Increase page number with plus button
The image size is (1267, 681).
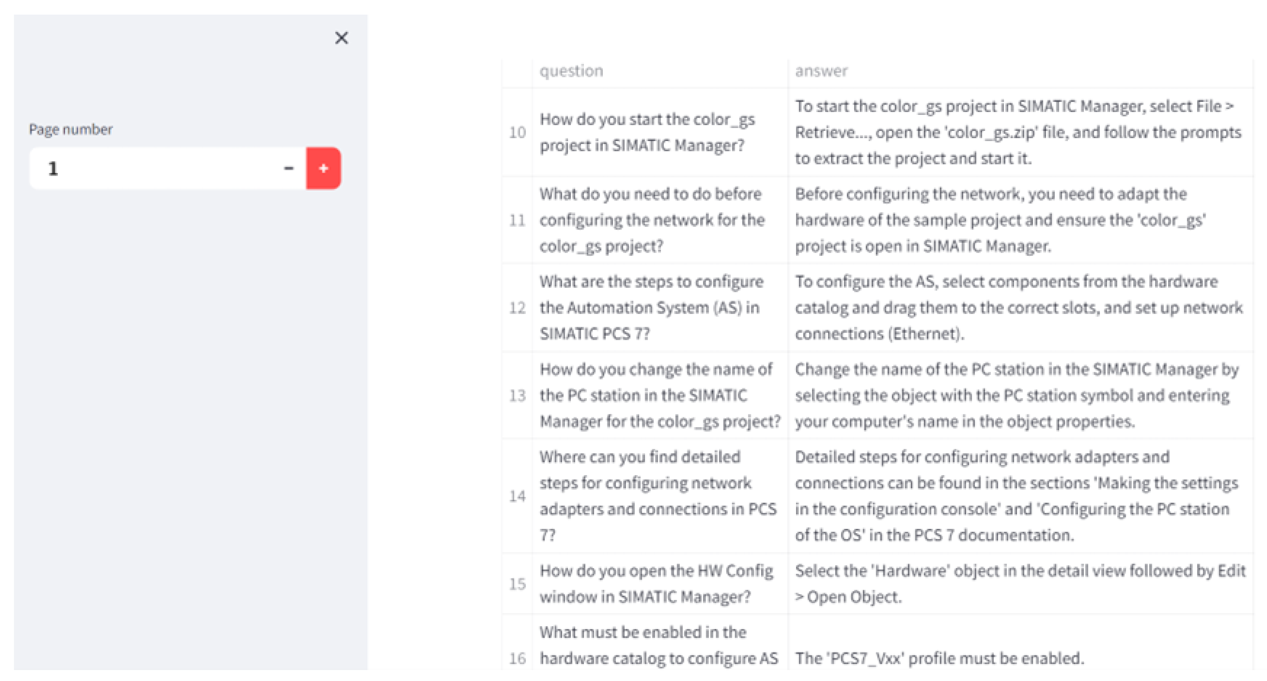(x=323, y=168)
